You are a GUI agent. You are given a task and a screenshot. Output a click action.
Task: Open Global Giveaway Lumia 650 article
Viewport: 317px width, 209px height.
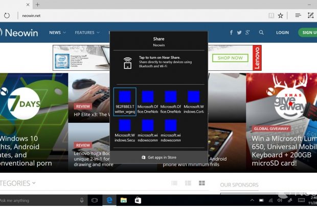(x=281, y=122)
